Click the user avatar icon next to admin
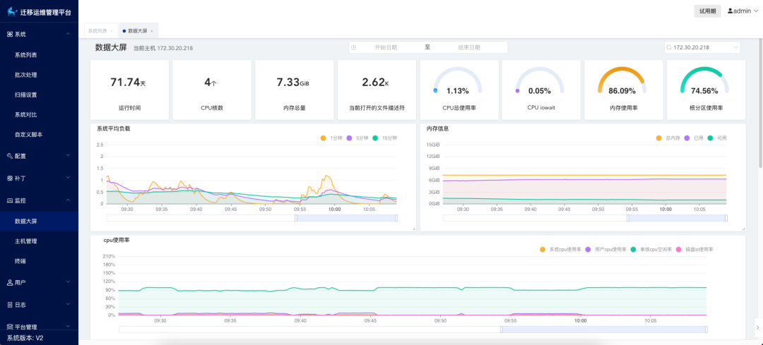 click(730, 11)
